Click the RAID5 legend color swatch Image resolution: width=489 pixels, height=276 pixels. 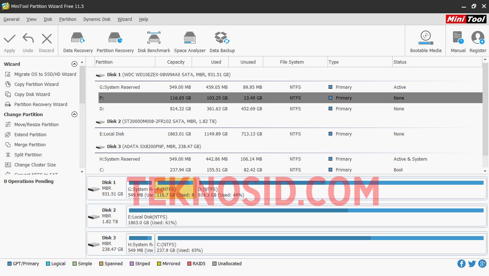[189, 264]
